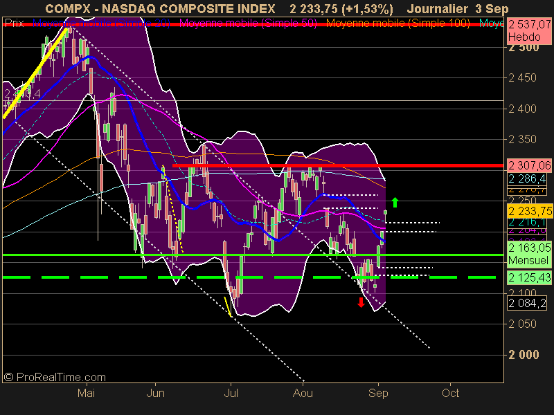554x415 pixels.
Task: Click the 2 125,43 green price label
Action: (529, 278)
